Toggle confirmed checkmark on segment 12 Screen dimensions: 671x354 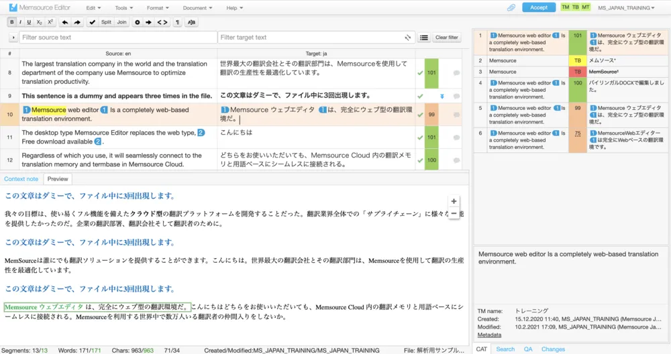(420, 160)
